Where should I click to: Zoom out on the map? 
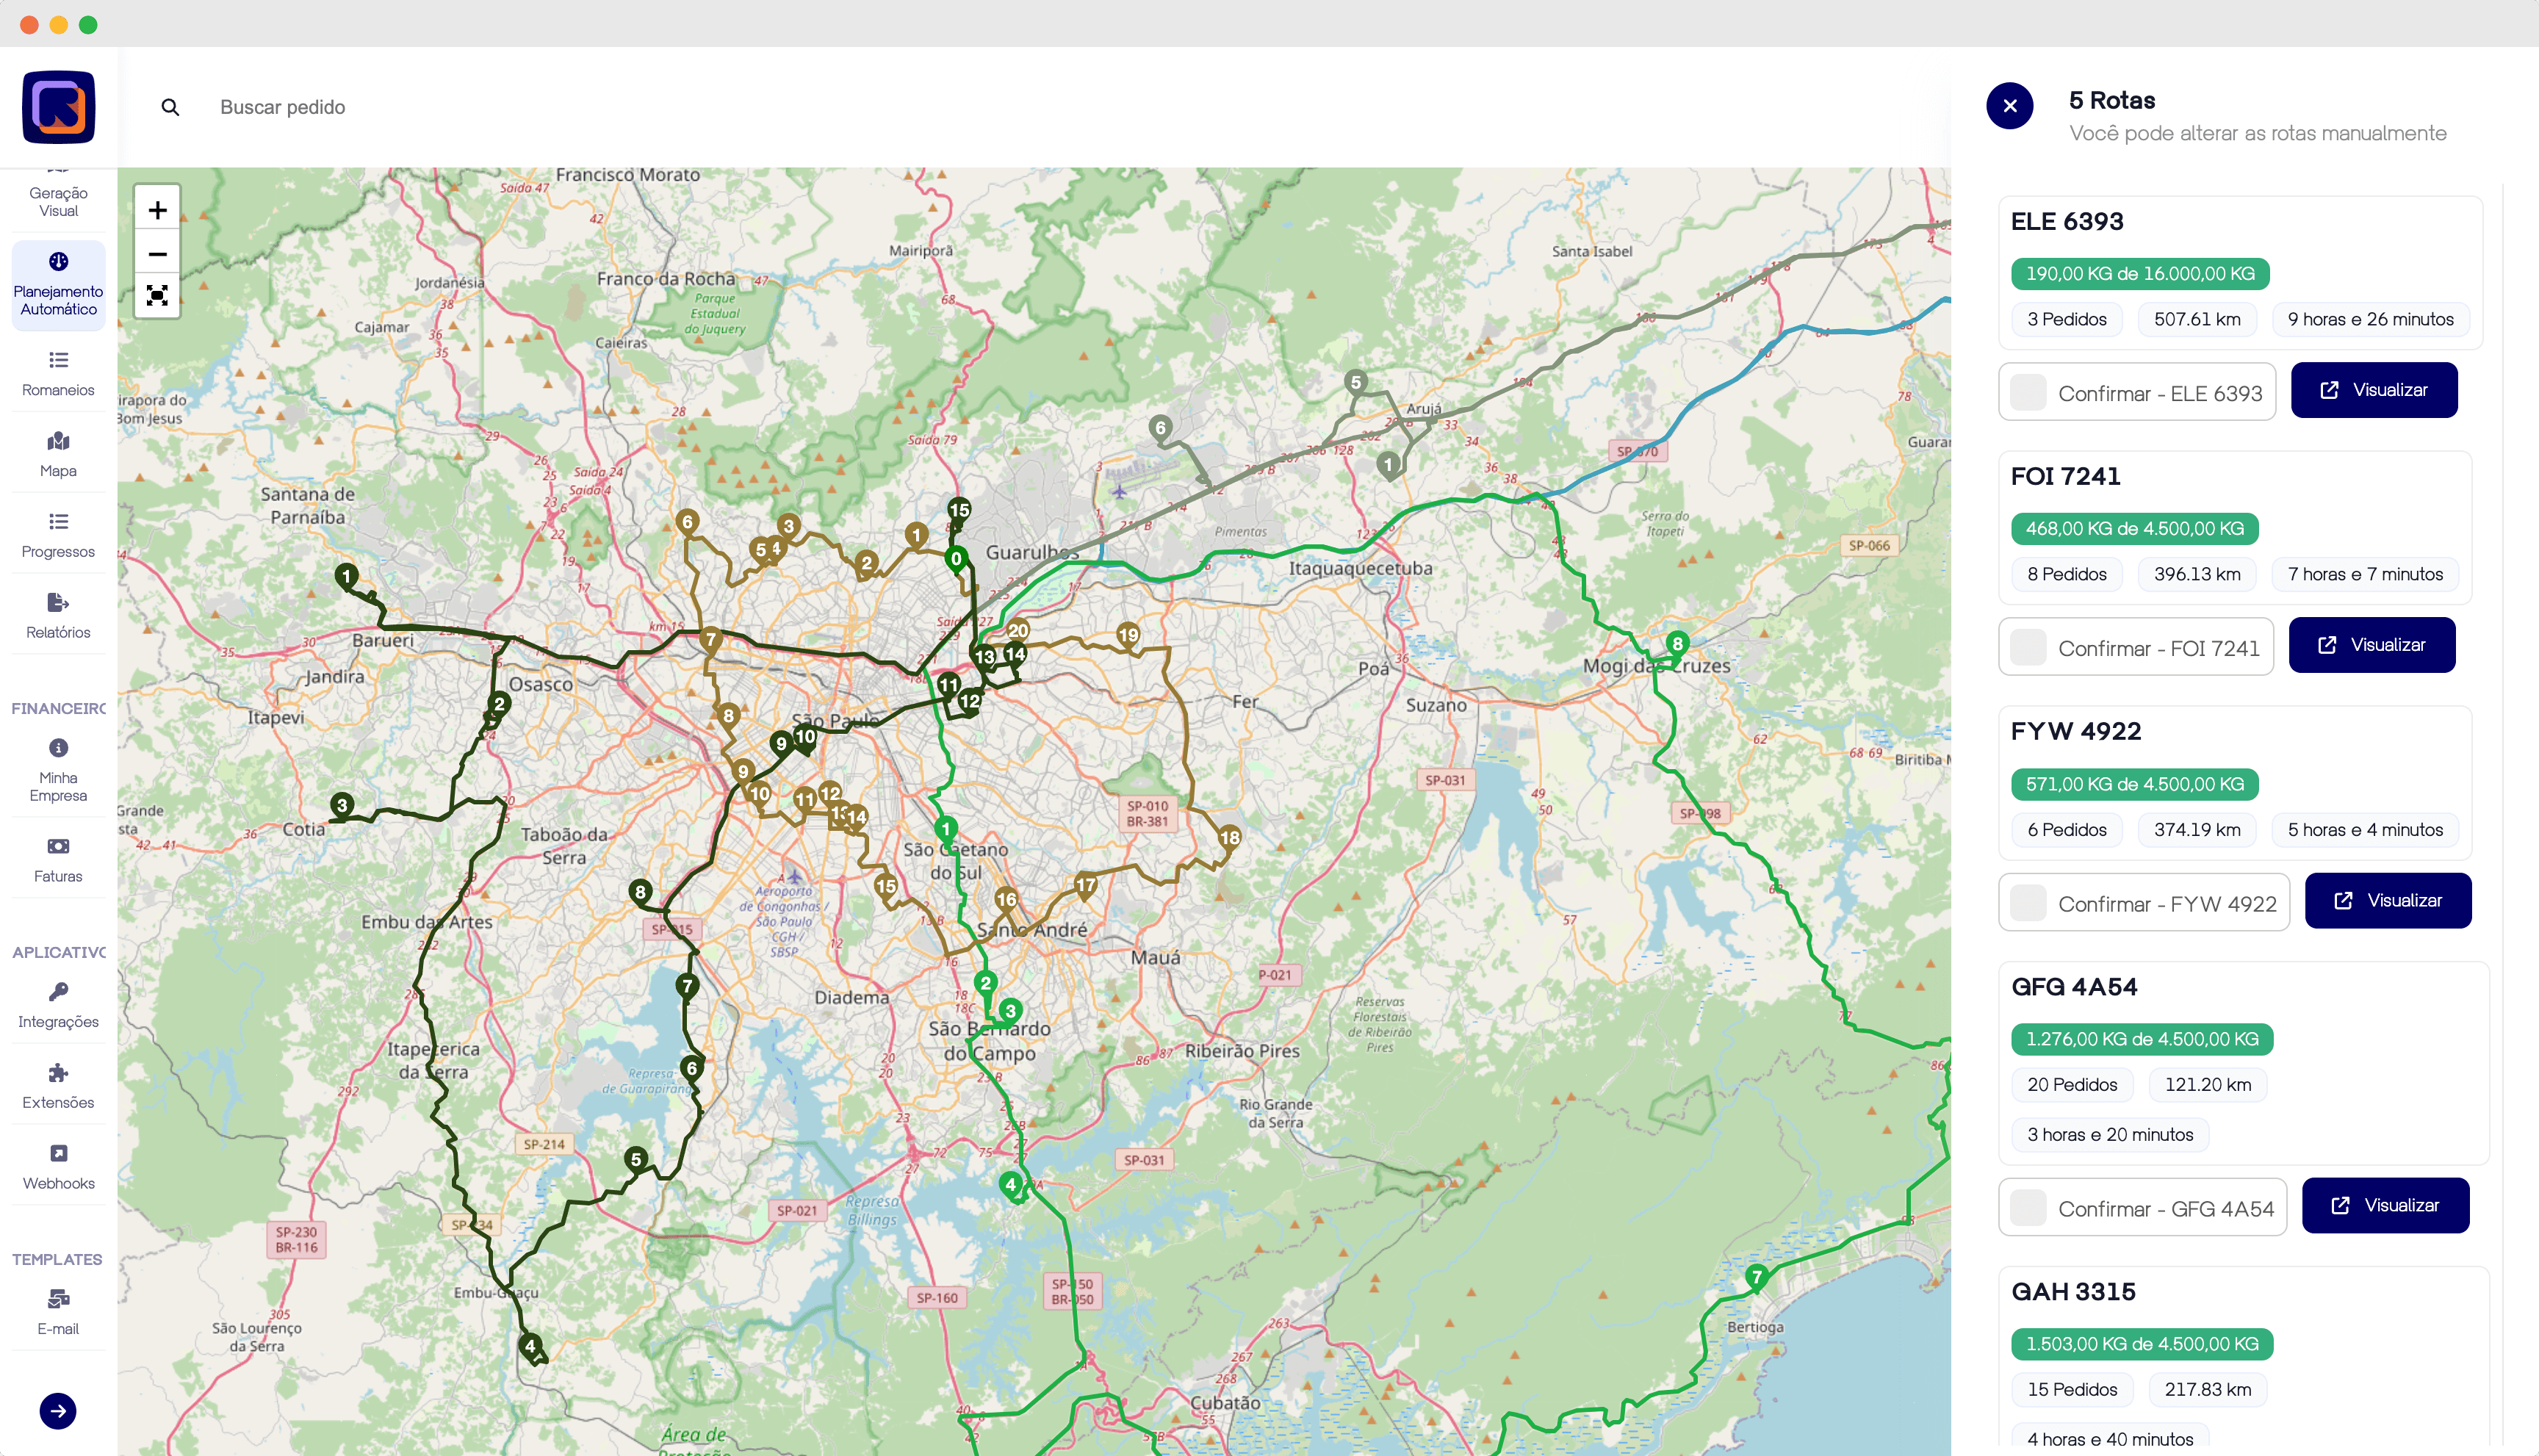click(157, 254)
